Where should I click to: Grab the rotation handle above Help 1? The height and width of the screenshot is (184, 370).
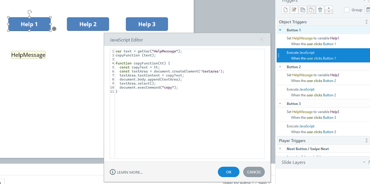click(30, 12)
